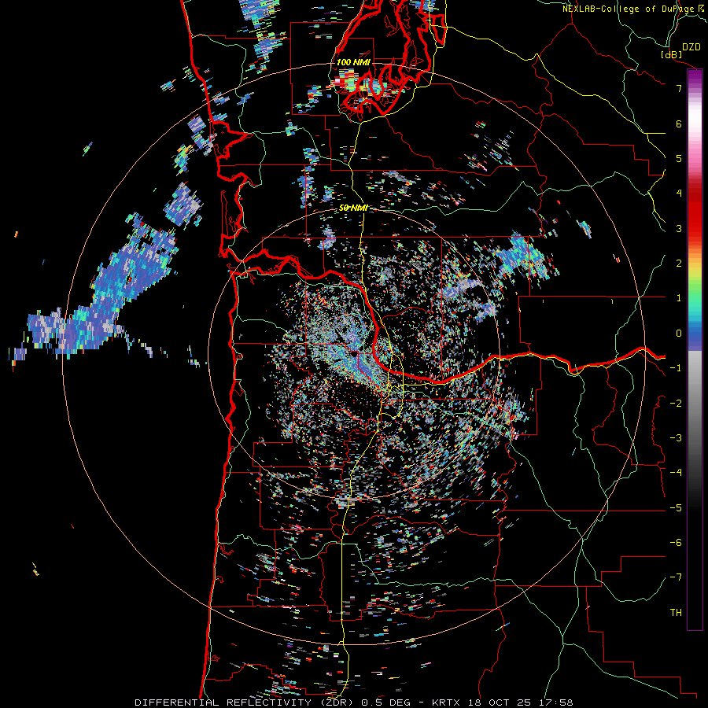The image size is (708, 708).
Task: Click the 5 tick label on color scale
Action: click(679, 158)
